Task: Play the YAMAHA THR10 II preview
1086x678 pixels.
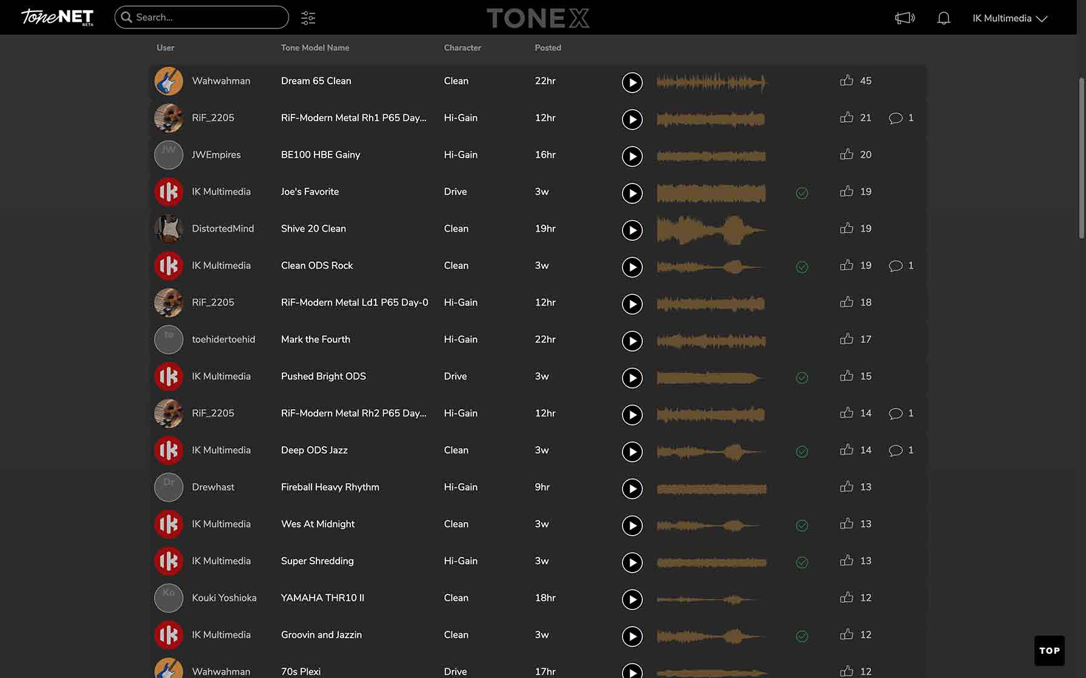Action: (x=632, y=599)
